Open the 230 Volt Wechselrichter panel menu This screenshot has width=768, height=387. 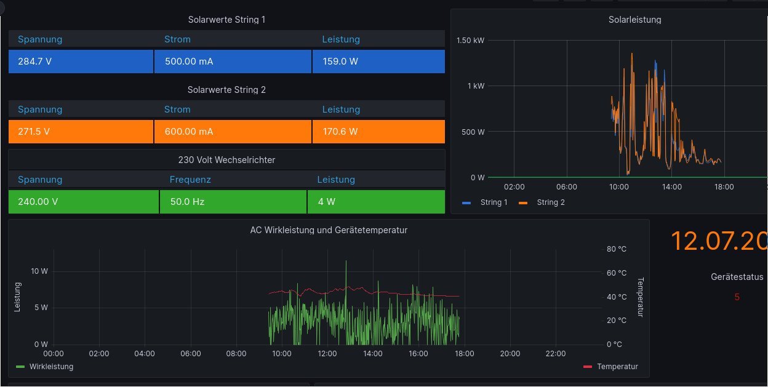click(x=226, y=160)
